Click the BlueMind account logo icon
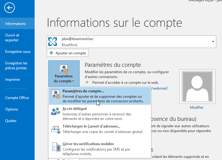The height and width of the screenshot is (160, 222). click(x=53, y=42)
